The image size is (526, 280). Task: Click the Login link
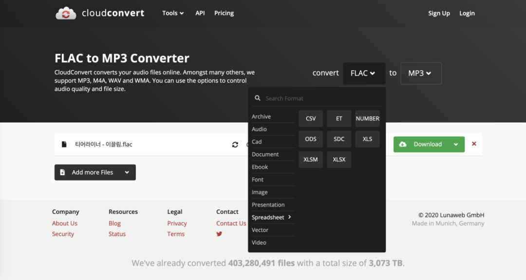coord(467,14)
